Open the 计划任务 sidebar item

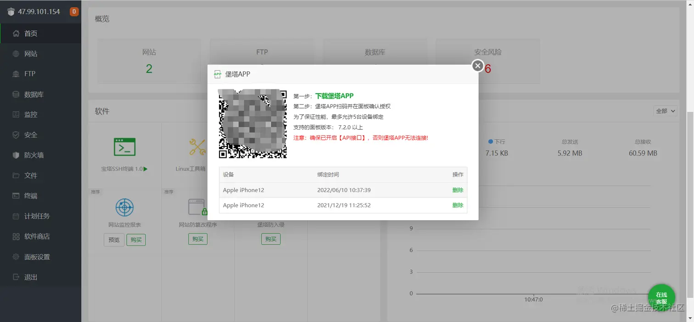[40, 216]
